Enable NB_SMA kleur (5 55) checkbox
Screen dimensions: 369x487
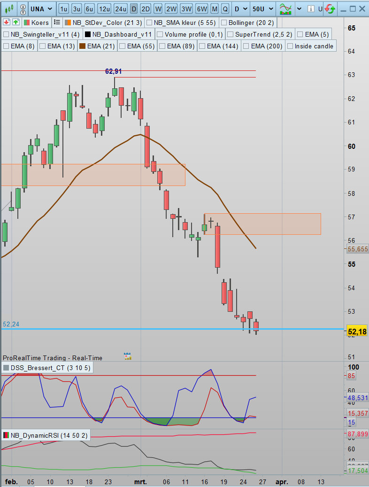(x=149, y=23)
